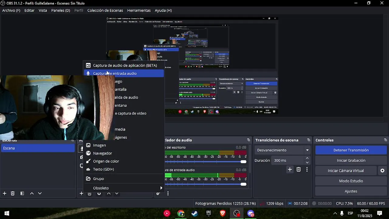Delete the selected scene with the trash icon
Viewport: 389px width, 219px height.
click(x=13, y=193)
